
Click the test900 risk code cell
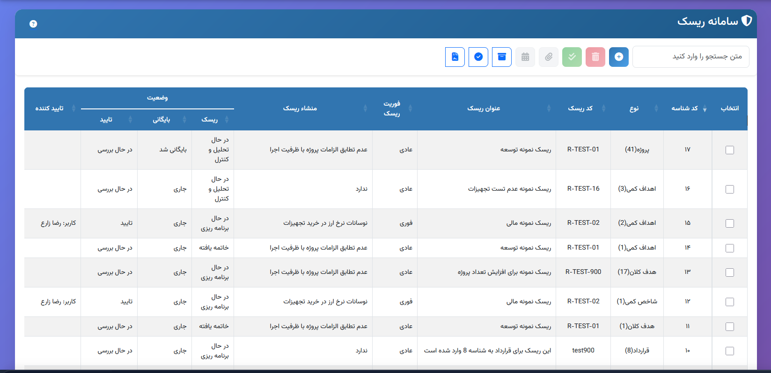coord(583,351)
